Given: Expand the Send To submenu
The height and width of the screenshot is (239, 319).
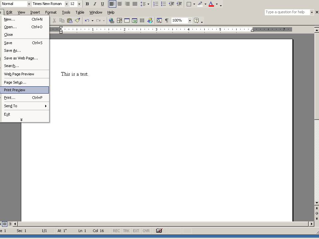Looking at the screenshot, I should pyautogui.click(x=24, y=106).
